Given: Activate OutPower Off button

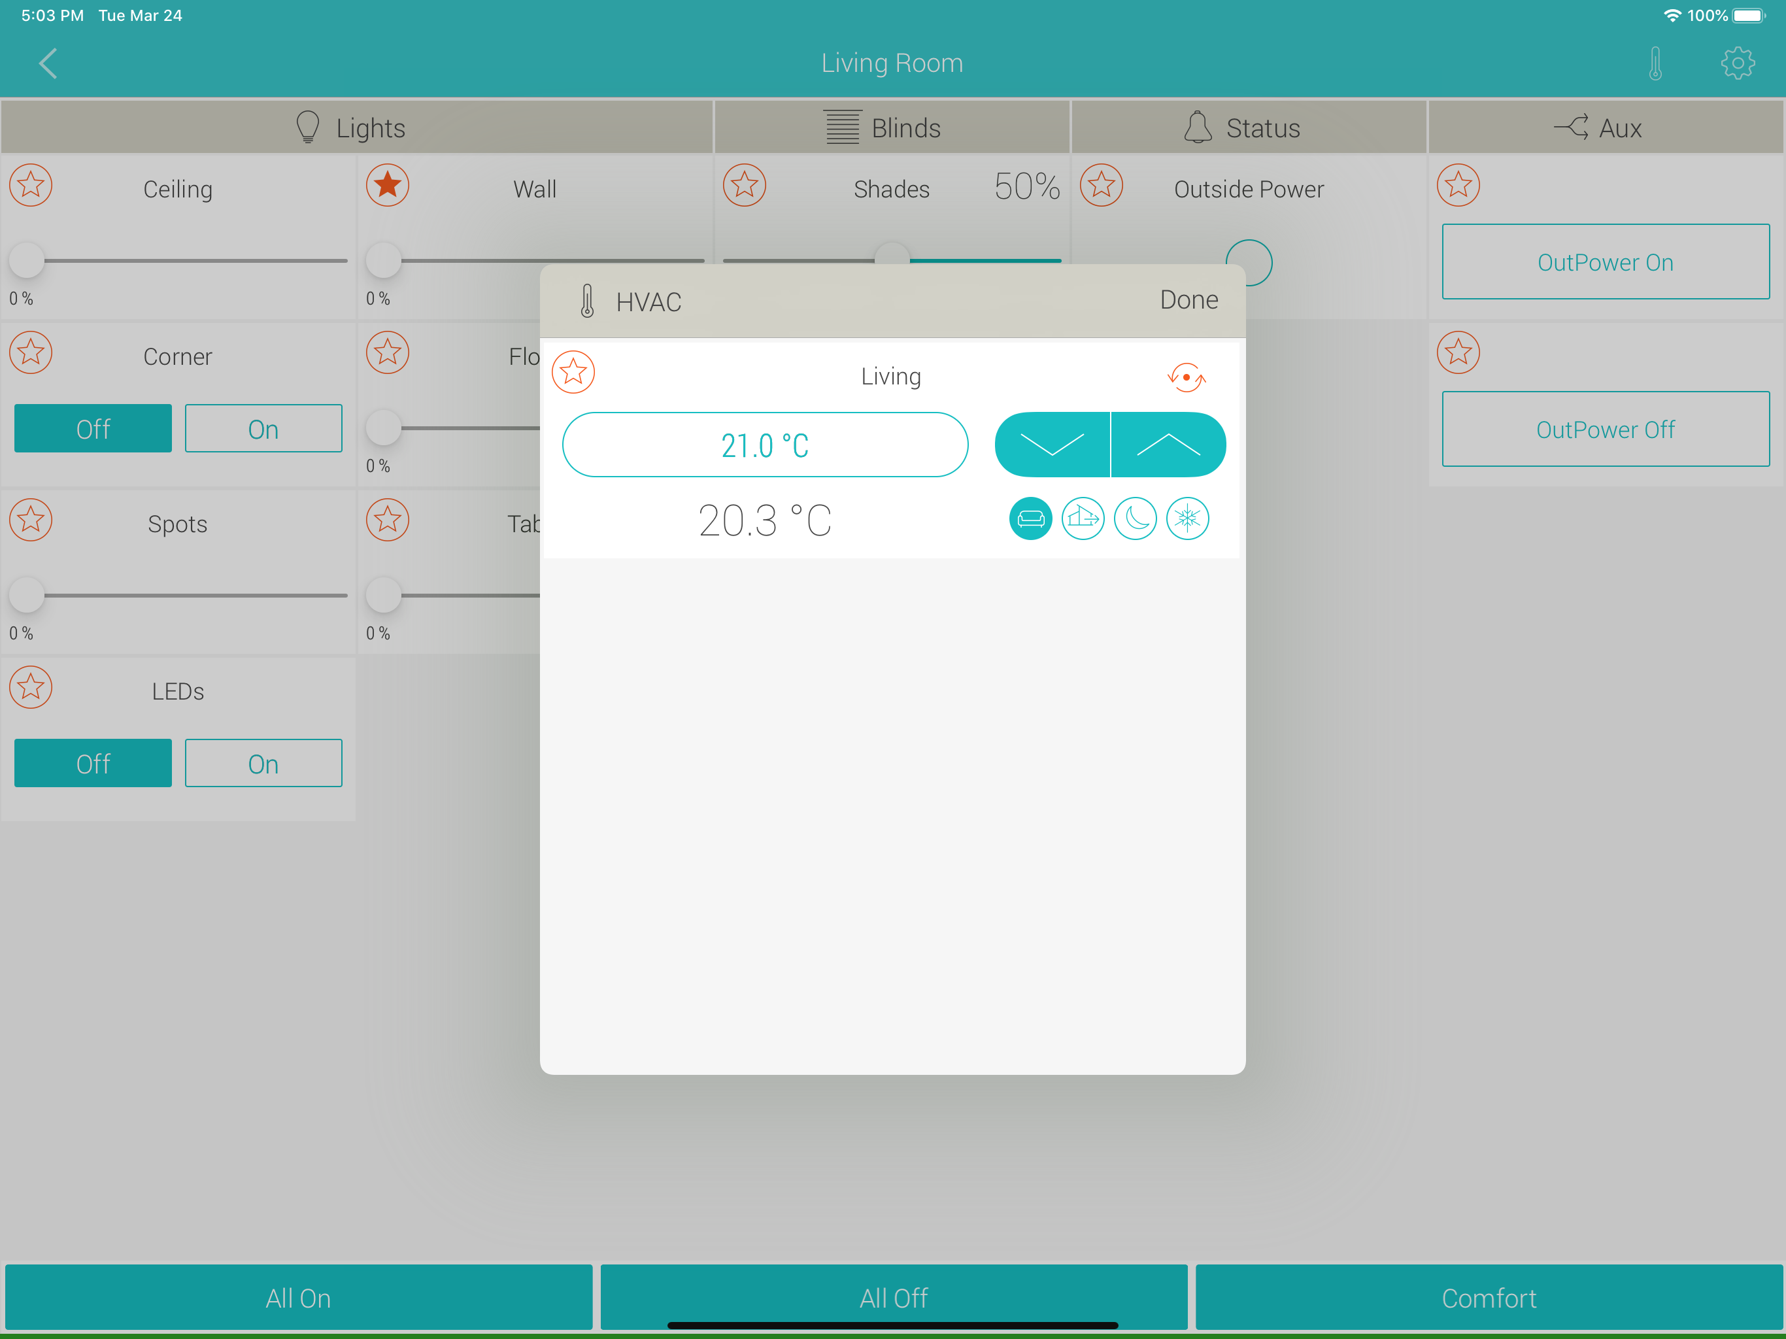Looking at the screenshot, I should (x=1605, y=429).
